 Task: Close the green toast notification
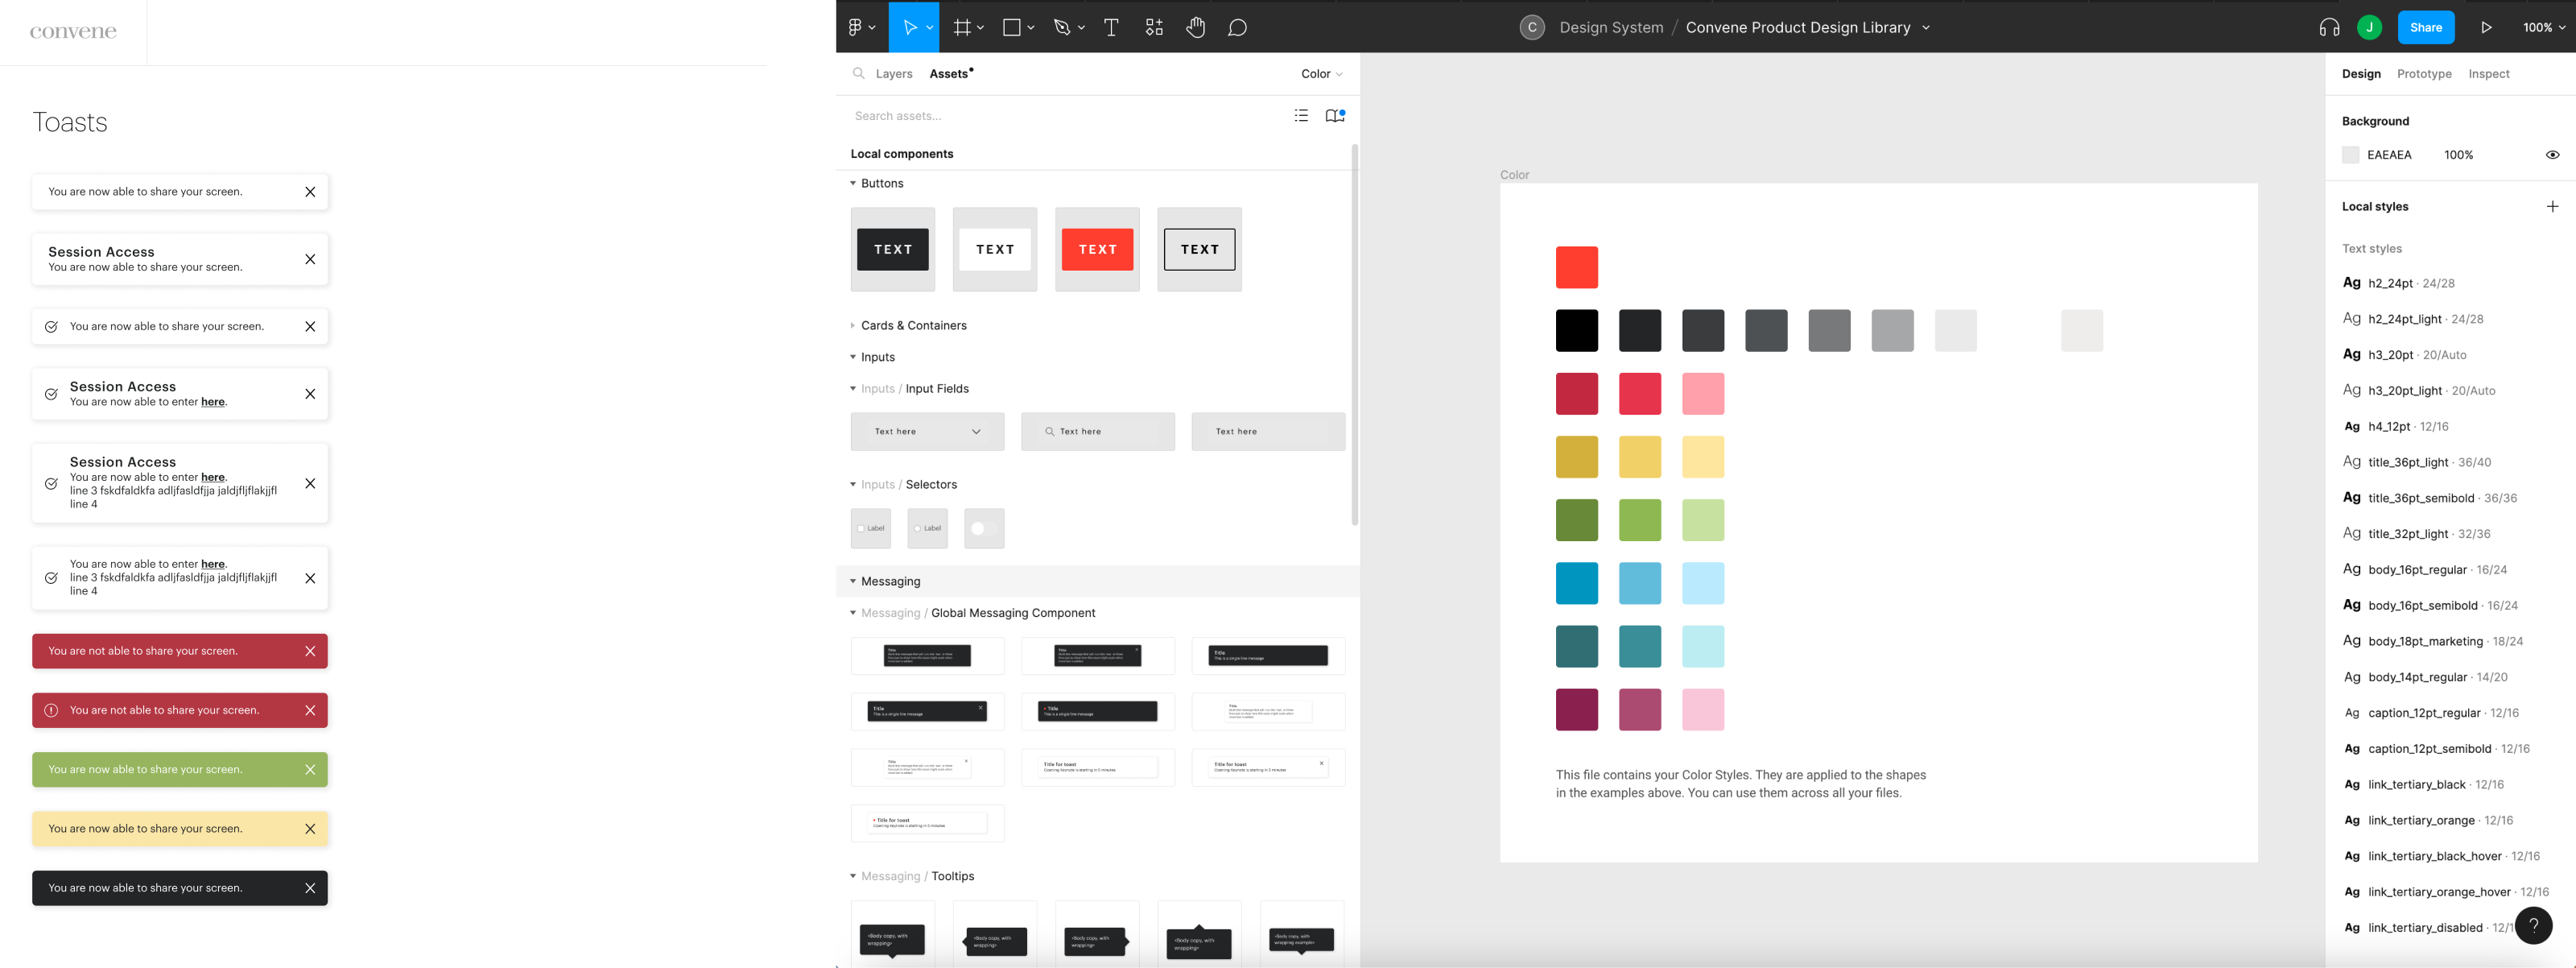tap(310, 769)
